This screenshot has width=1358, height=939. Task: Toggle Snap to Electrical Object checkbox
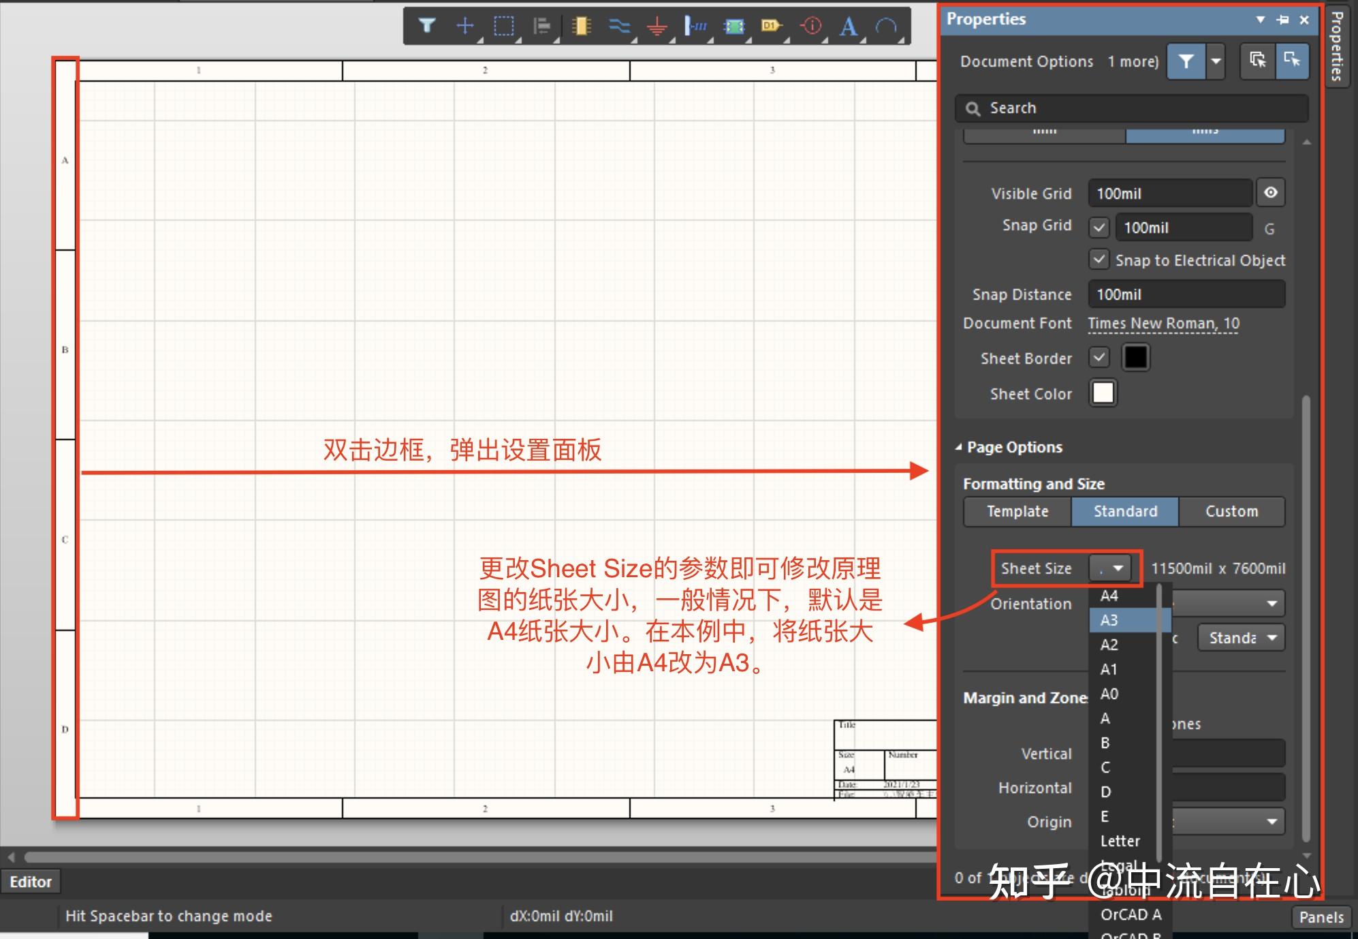[1099, 259]
